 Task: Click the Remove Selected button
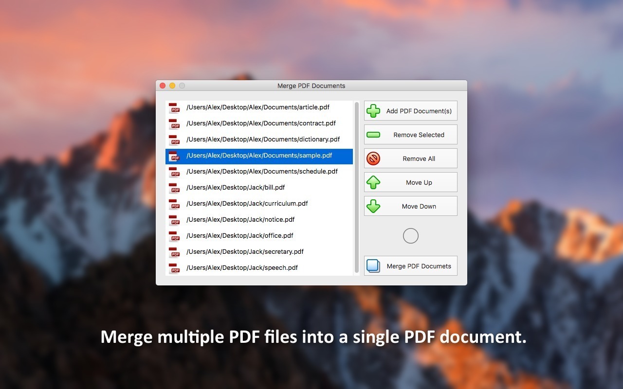(410, 134)
